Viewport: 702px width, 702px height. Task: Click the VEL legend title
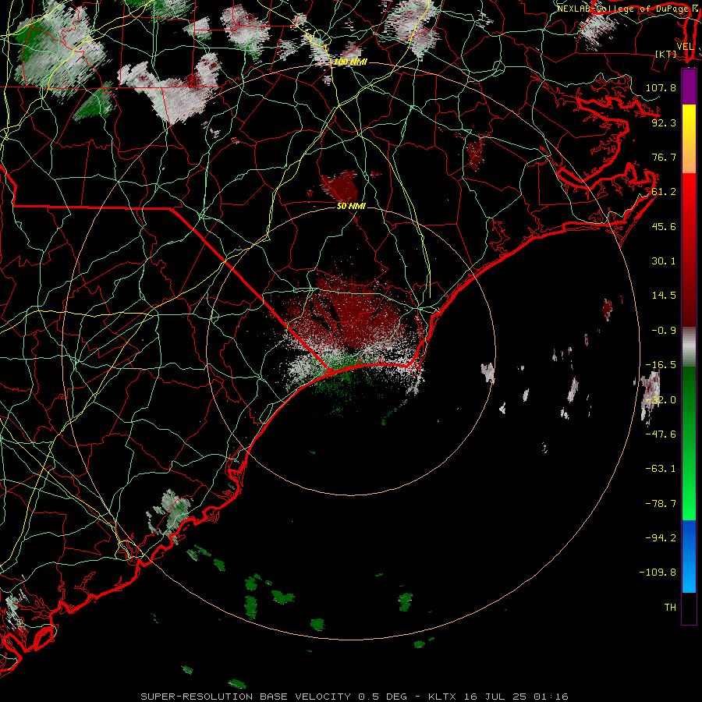(x=685, y=46)
